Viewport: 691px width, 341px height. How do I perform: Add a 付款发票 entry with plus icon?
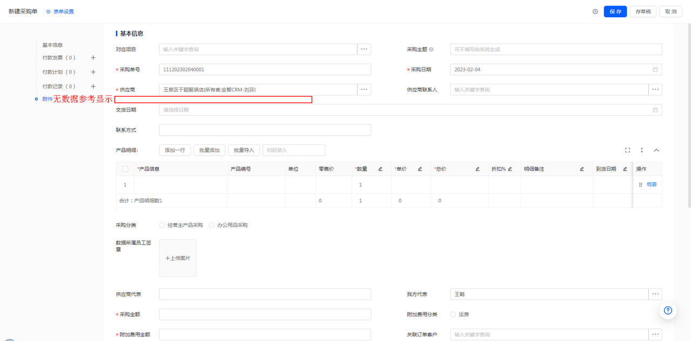(93, 57)
